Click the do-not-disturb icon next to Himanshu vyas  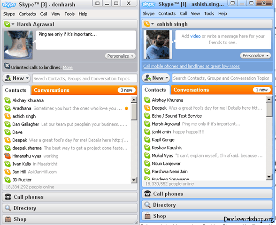tap(8, 156)
